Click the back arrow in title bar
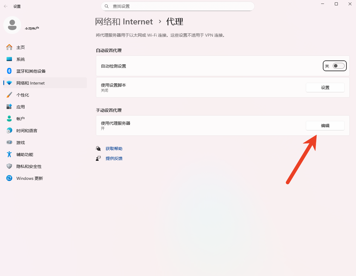Viewport: 356px width, 276px height. (x=6, y=6)
